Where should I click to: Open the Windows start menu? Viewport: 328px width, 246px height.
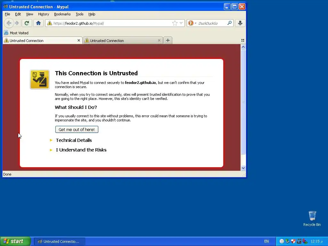(x=15, y=241)
